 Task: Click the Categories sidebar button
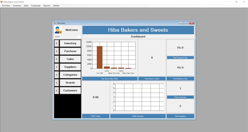click(x=70, y=75)
